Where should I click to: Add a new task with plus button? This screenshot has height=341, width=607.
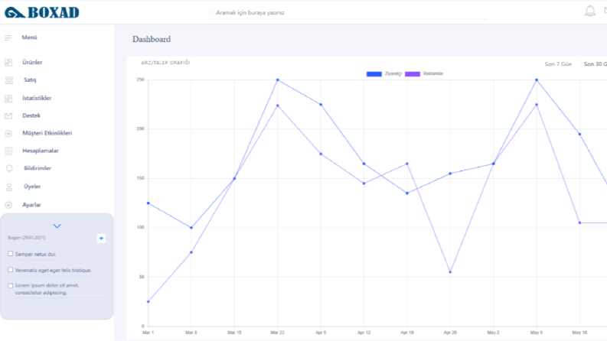coord(101,238)
